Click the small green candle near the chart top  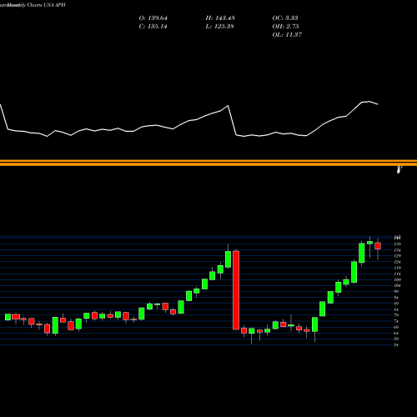(x=369, y=243)
